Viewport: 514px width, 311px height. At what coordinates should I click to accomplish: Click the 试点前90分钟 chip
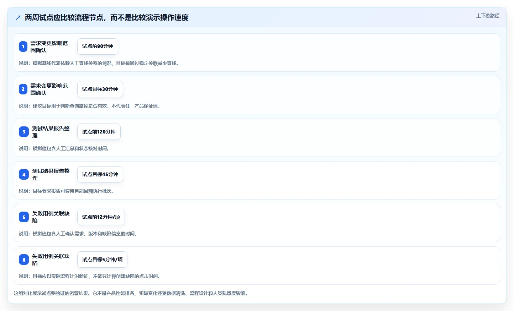98,47
